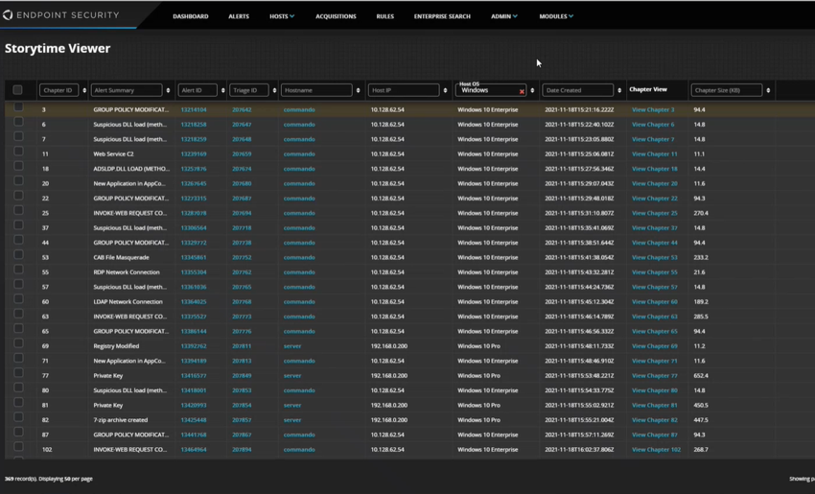Navigate to the Rules page
815x494 pixels.
(385, 16)
